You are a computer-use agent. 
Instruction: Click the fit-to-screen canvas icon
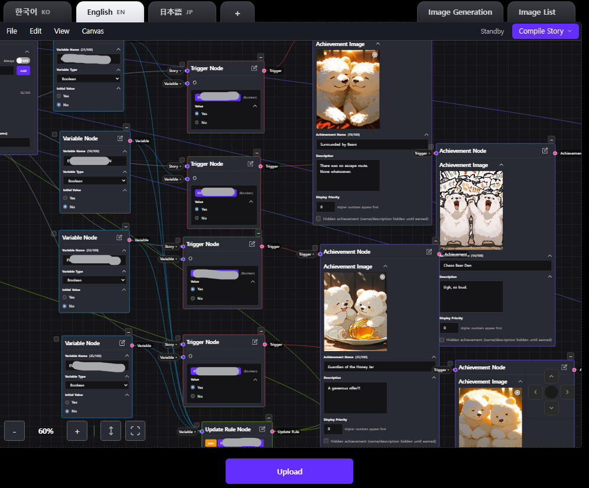(x=135, y=431)
